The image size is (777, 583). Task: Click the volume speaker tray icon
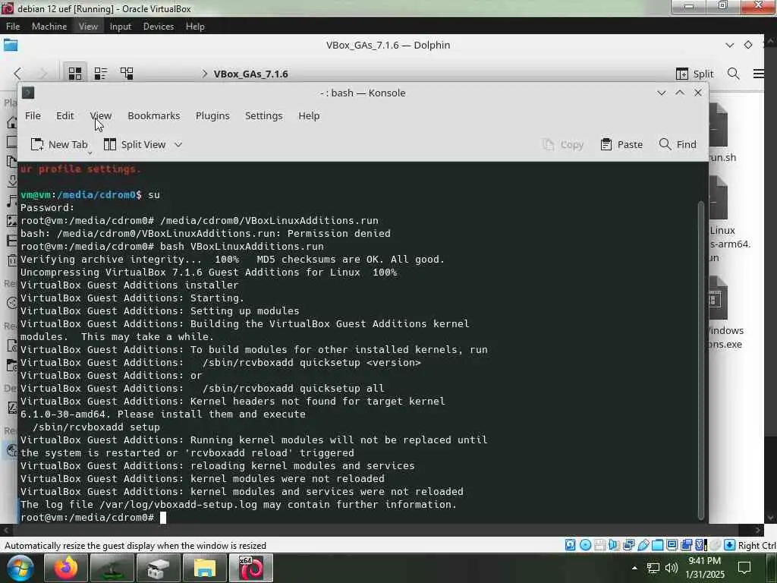(672, 568)
